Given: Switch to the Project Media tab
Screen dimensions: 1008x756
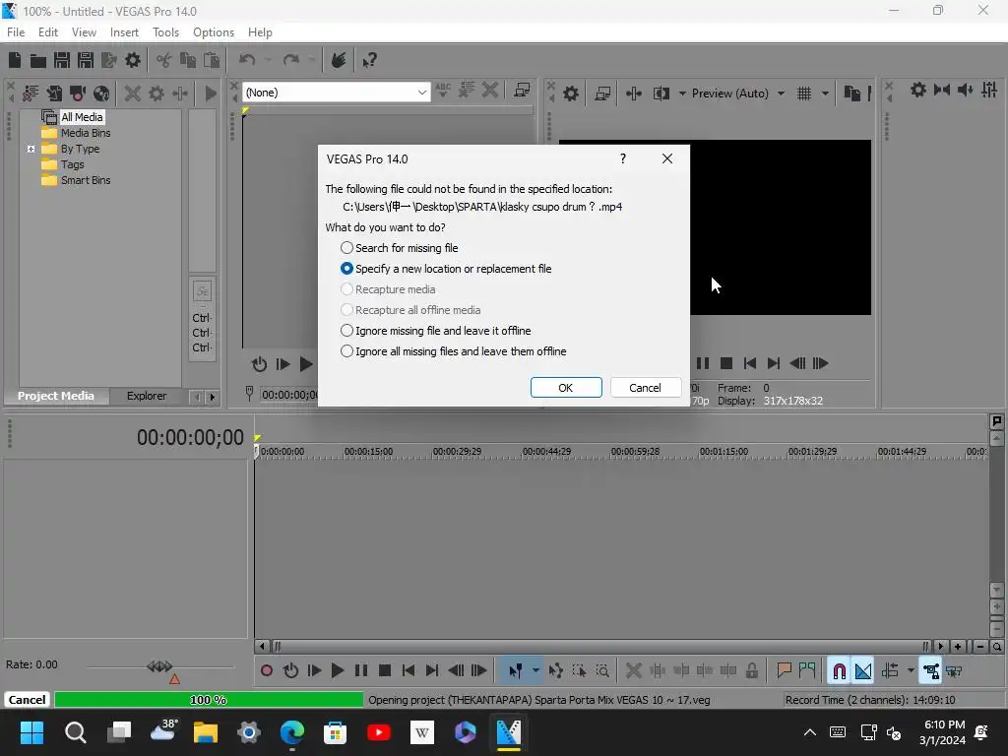Looking at the screenshot, I should pyautogui.click(x=56, y=396).
